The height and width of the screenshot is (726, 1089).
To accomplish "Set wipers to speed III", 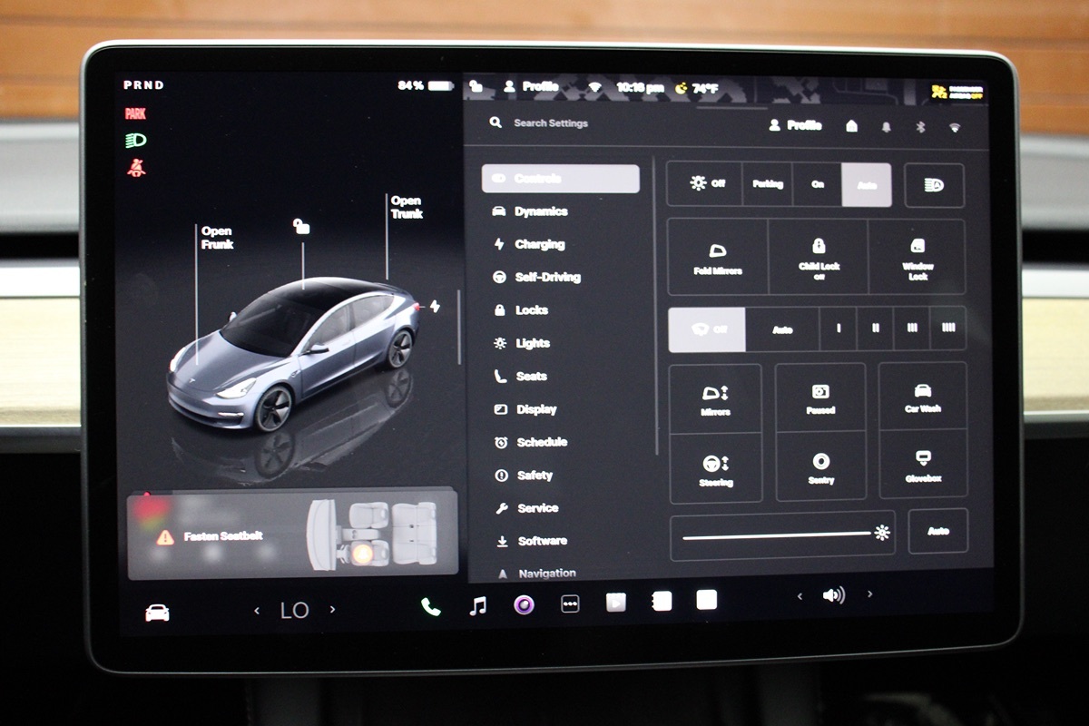I will coord(911,329).
